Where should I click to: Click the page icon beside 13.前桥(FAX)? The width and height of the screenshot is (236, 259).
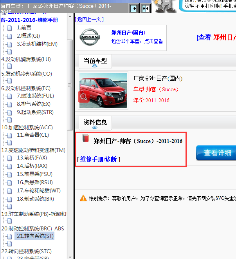10,158
